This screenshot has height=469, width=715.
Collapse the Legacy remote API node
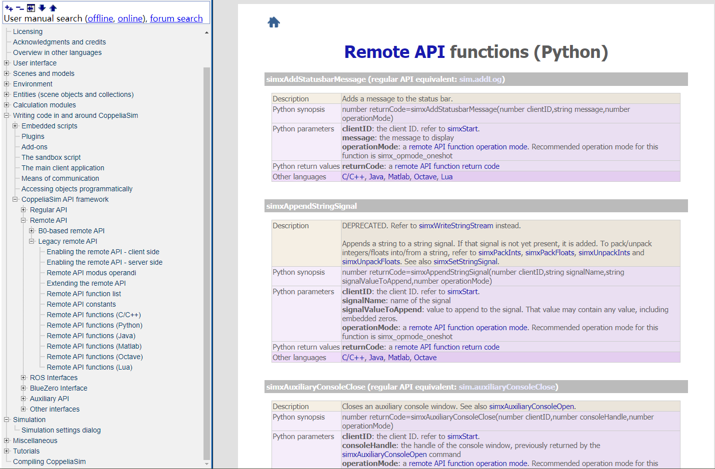pyautogui.click(x=32, y=241)
